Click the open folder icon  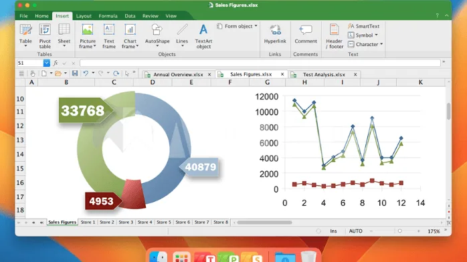click(58, 73)
